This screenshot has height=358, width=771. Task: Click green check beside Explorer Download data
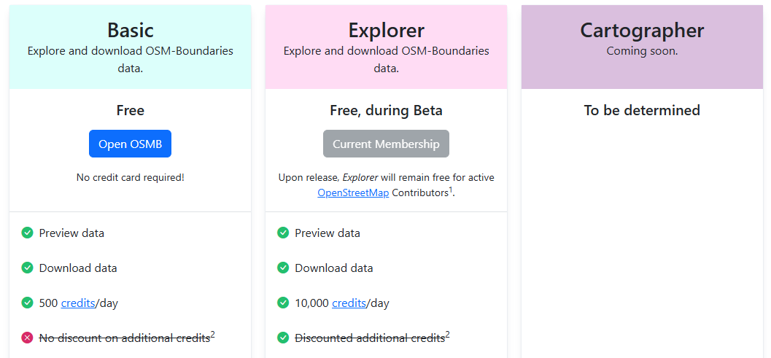tap(283, 268)
